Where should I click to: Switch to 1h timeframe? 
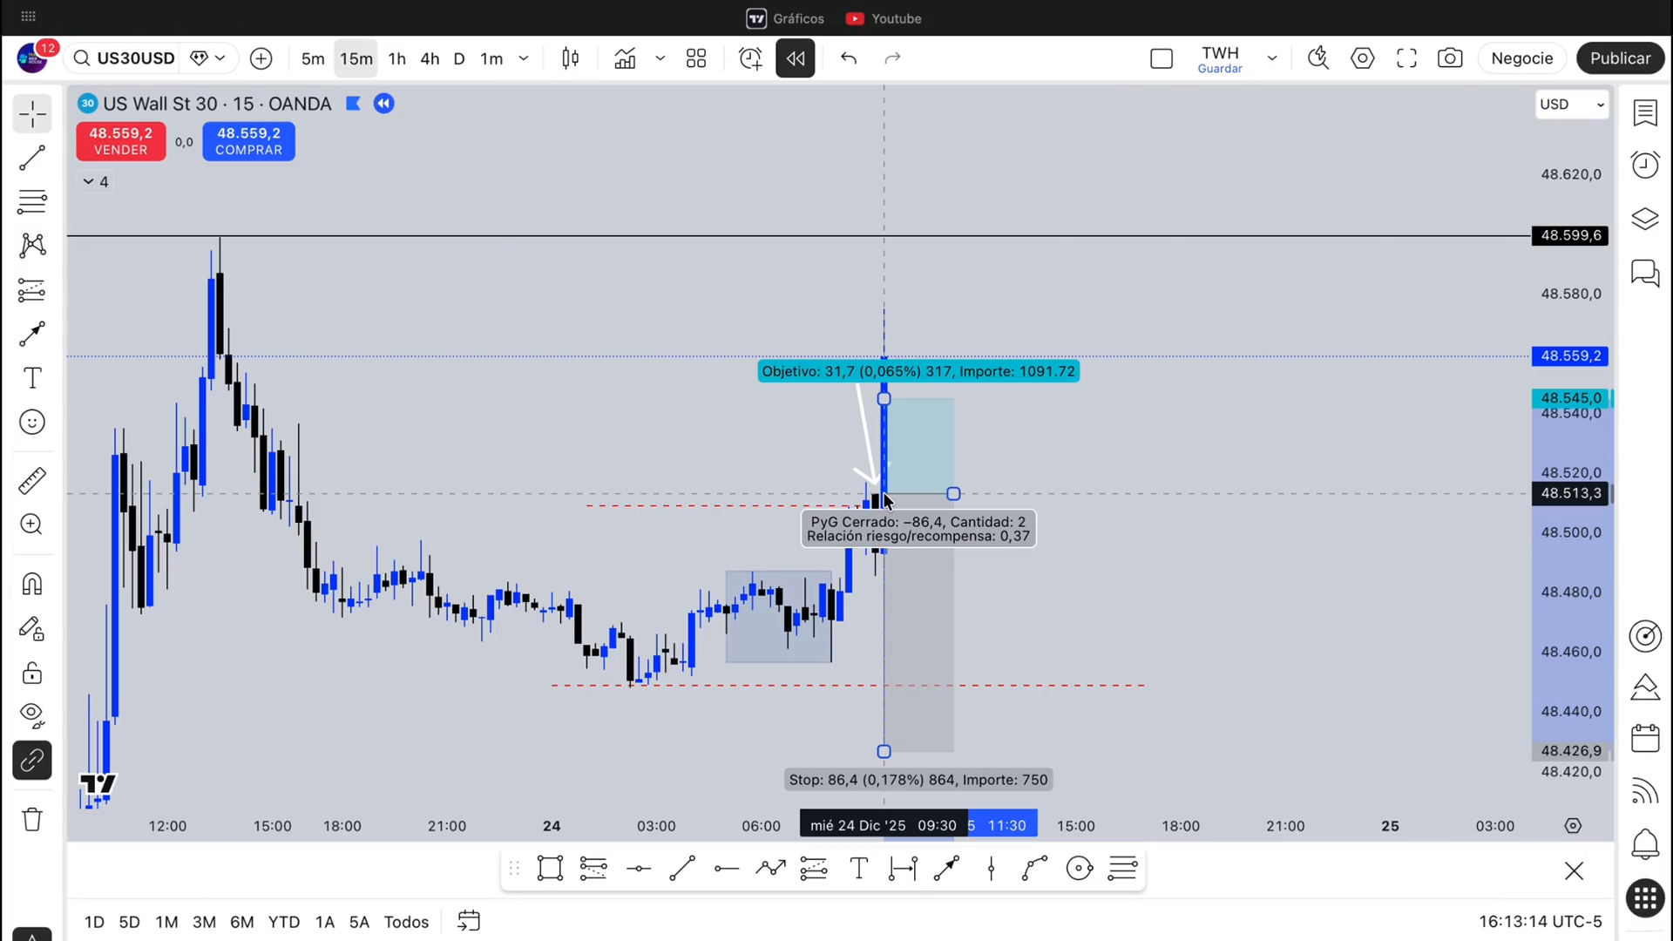pyautogui.click(x=397, y=58)
